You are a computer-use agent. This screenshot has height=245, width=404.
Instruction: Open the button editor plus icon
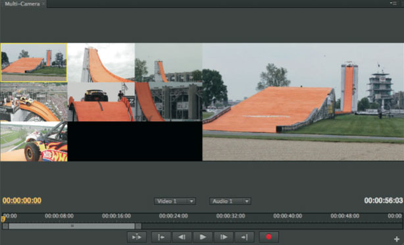[x=397, y=239]
